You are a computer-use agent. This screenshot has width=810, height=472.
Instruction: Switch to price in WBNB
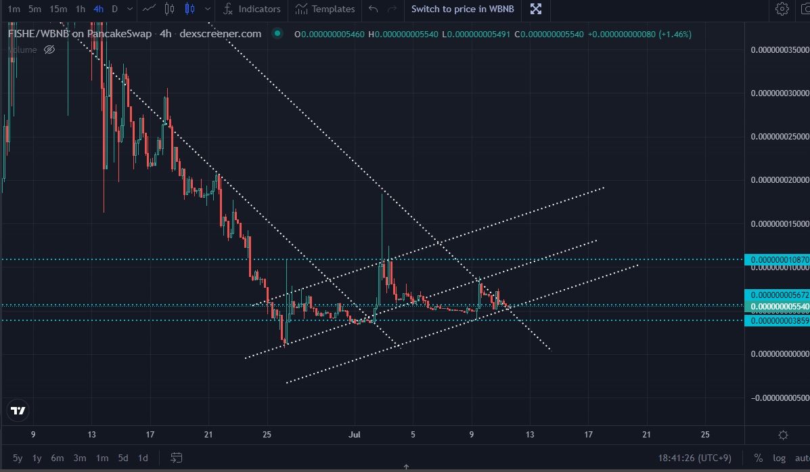pyautogui.click(x=462, y=9)
